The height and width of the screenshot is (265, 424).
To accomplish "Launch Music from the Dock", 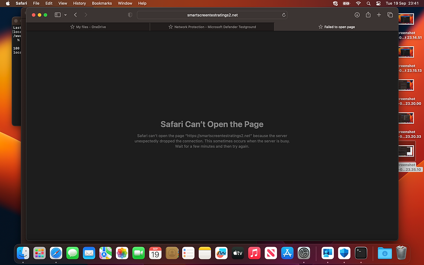I will pyautogui.click(x=254, y=253).
